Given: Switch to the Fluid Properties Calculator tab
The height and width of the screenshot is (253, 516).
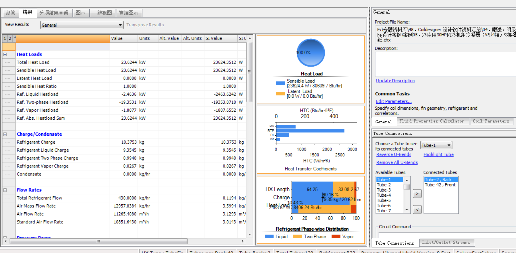Looking at the screenshot, I should coord(433,121).
